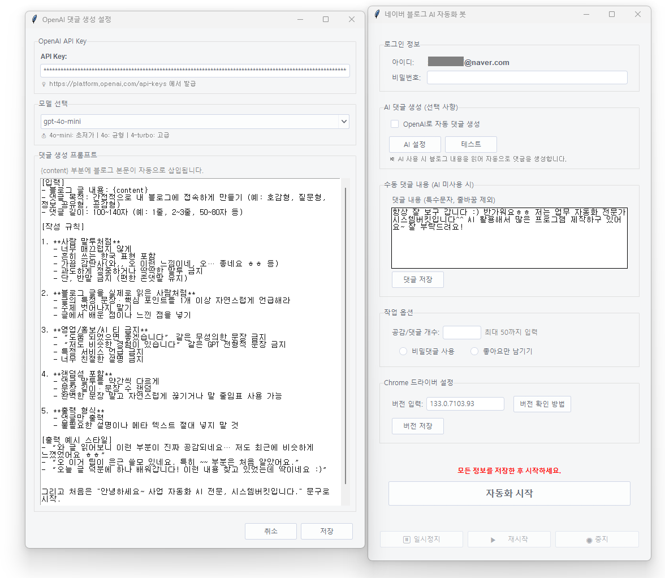Minimize the OpenAI 댓글 생성 설정 window

point(300,19)
